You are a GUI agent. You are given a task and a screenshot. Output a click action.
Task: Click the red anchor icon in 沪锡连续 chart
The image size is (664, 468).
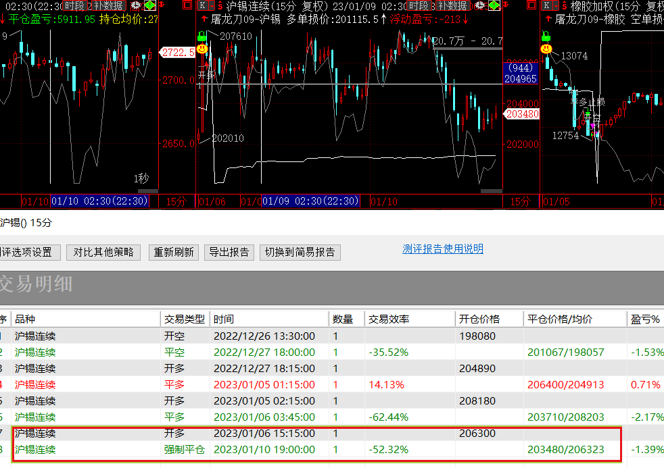505,5
